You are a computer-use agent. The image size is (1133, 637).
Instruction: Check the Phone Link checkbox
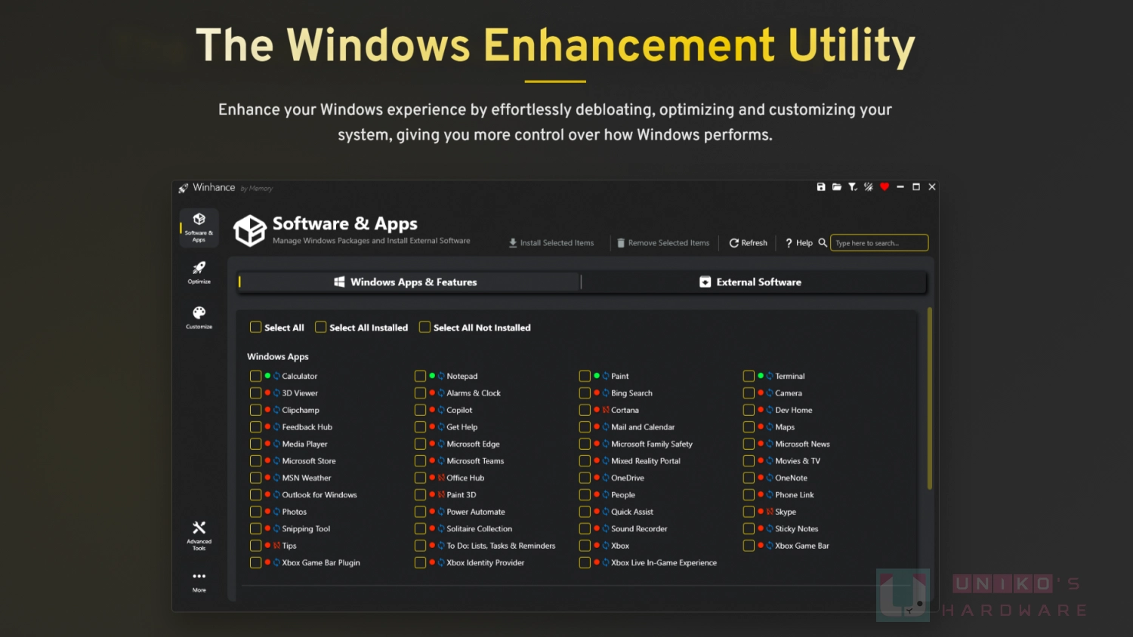pyautogui.click(x=749, y=495)
